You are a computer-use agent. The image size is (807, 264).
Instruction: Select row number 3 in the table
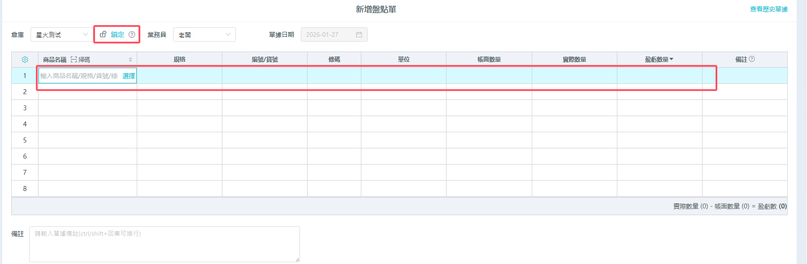point(25,108)
